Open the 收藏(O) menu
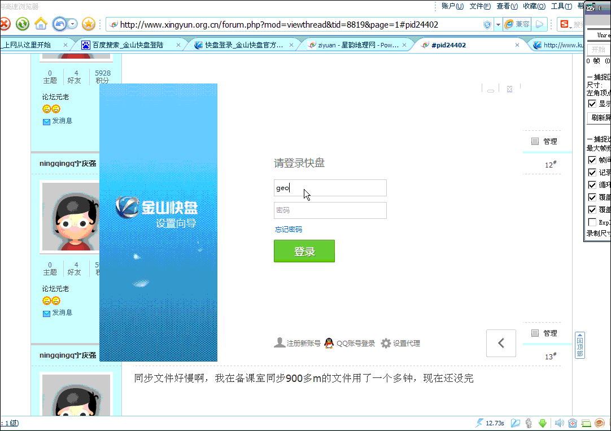The image size is (611, 431). tap(534, 6)
